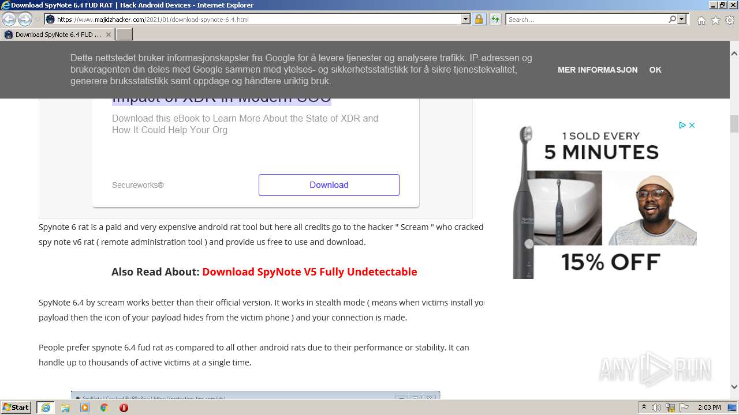Screen dimensions: 739x415
Task: Go to the Home page icon
Action: point(701,20)
